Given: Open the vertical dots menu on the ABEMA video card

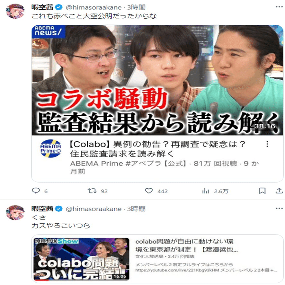Looking at the screenshot, I should [267, 144].
